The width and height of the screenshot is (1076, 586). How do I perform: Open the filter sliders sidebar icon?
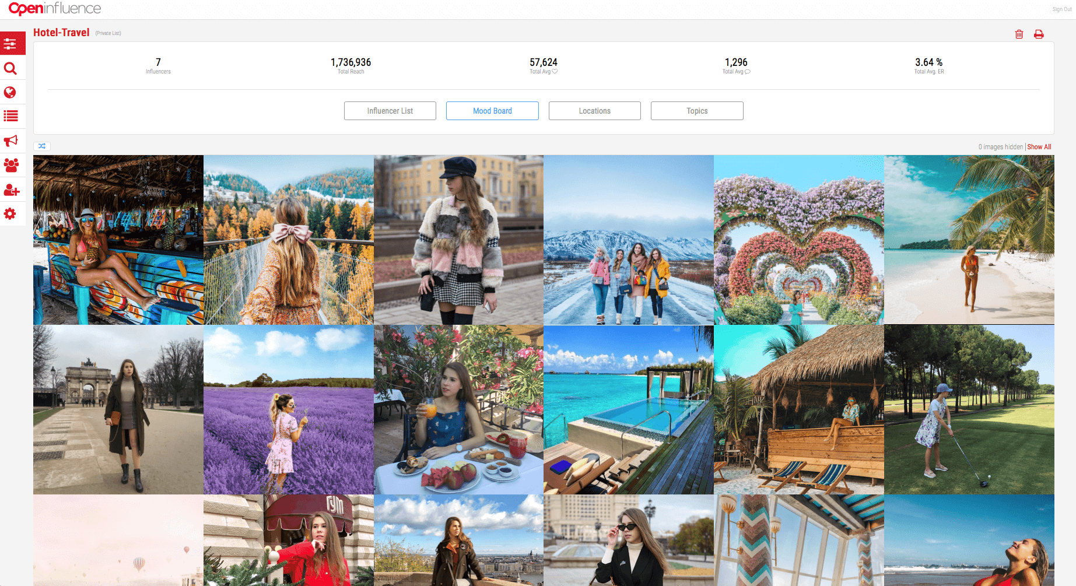click(10, 44)
